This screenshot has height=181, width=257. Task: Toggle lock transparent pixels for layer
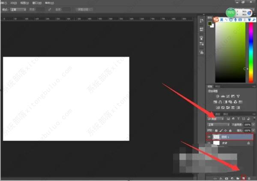coord(216,130)
